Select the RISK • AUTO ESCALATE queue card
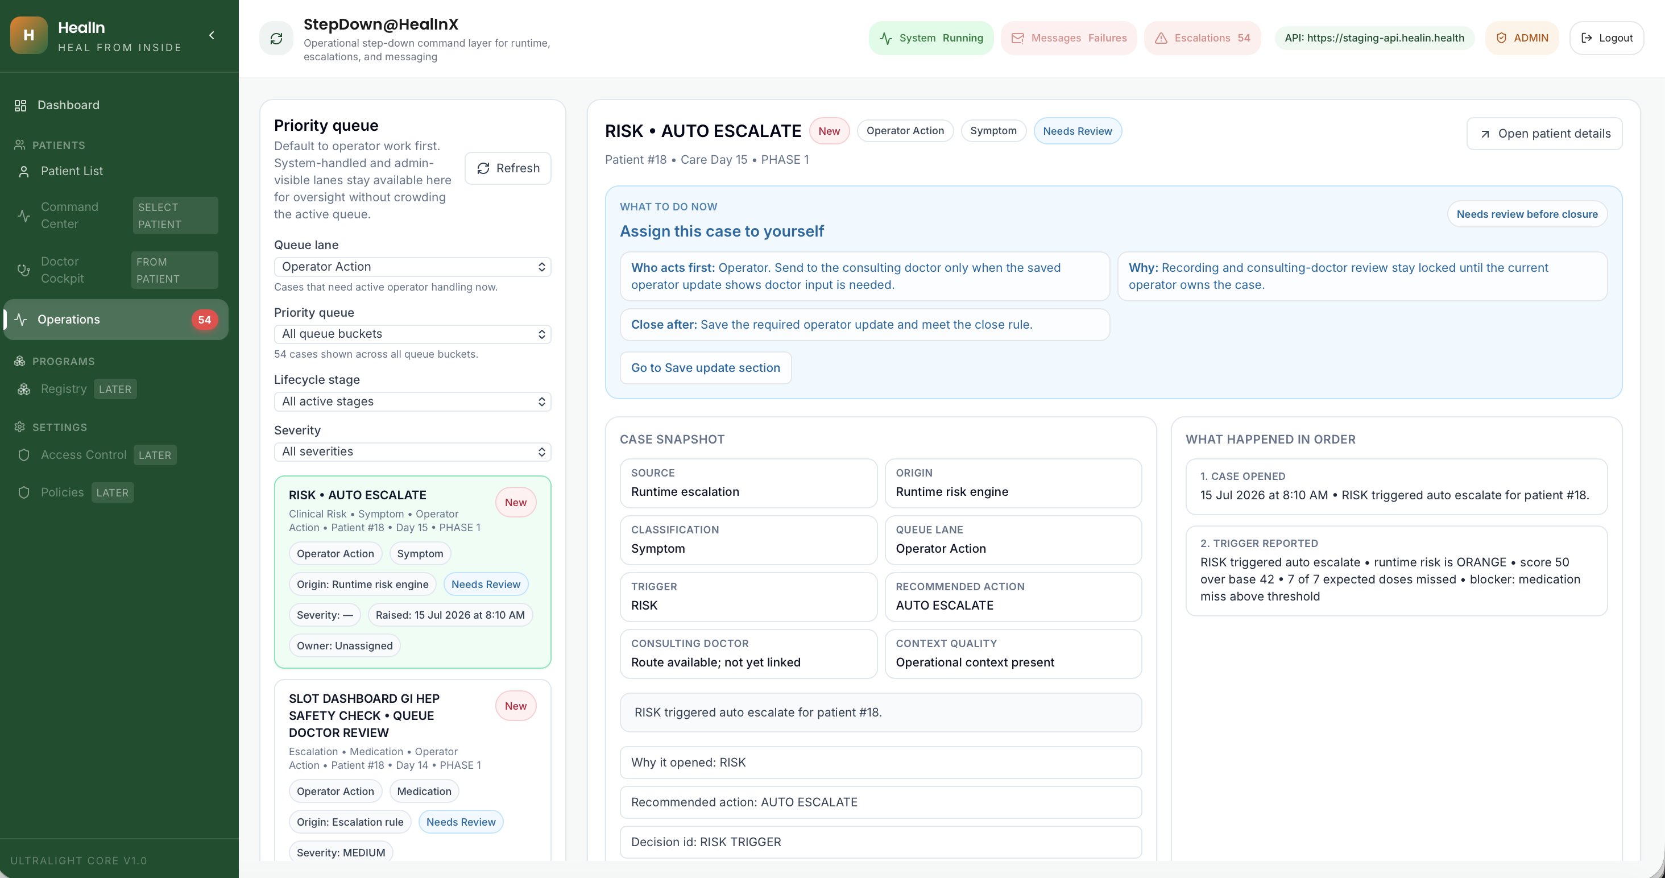1665x878 pixels. tap(412, 572)
